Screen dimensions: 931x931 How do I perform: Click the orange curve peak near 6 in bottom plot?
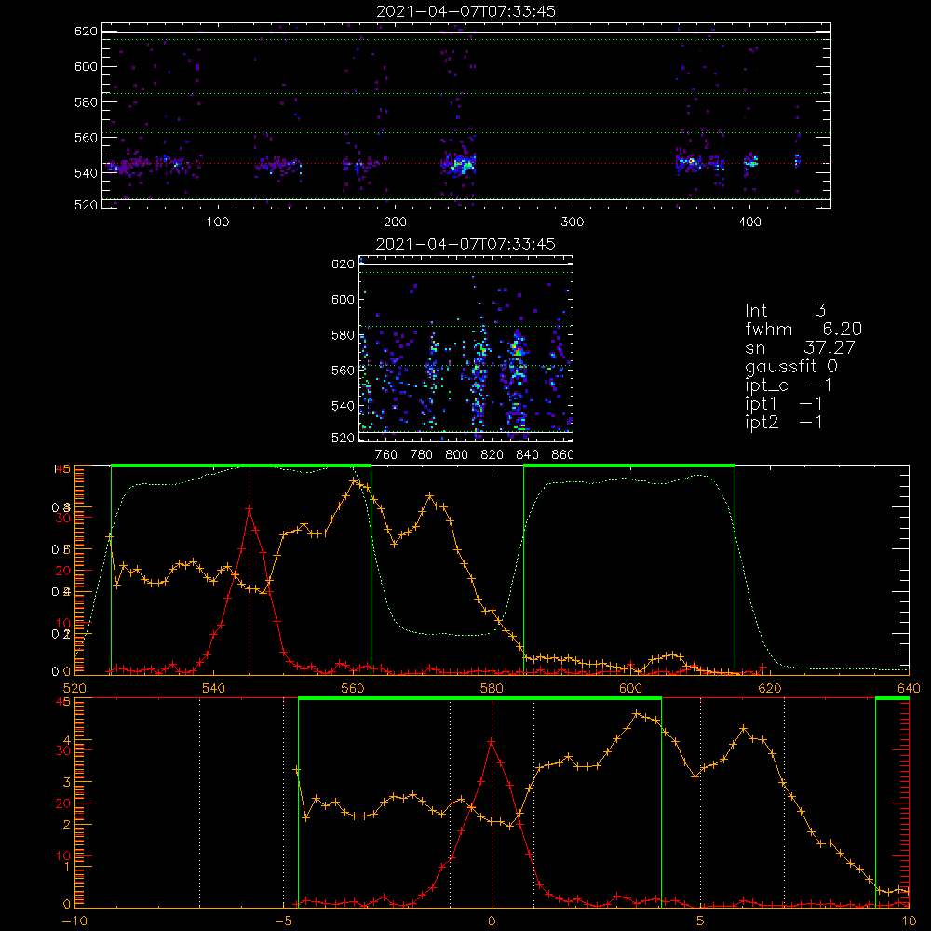pyautogui.click(x=743, y=728)
